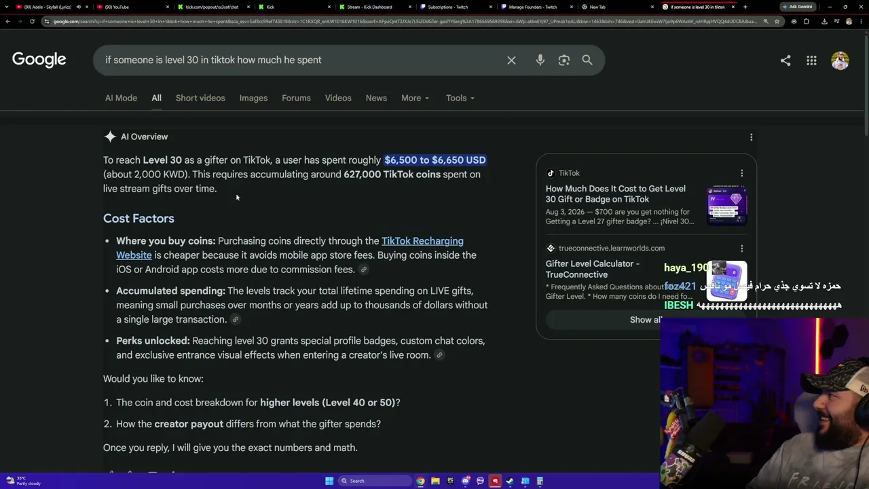Open the weather widget on taskbar

click(x=24, y=481)
